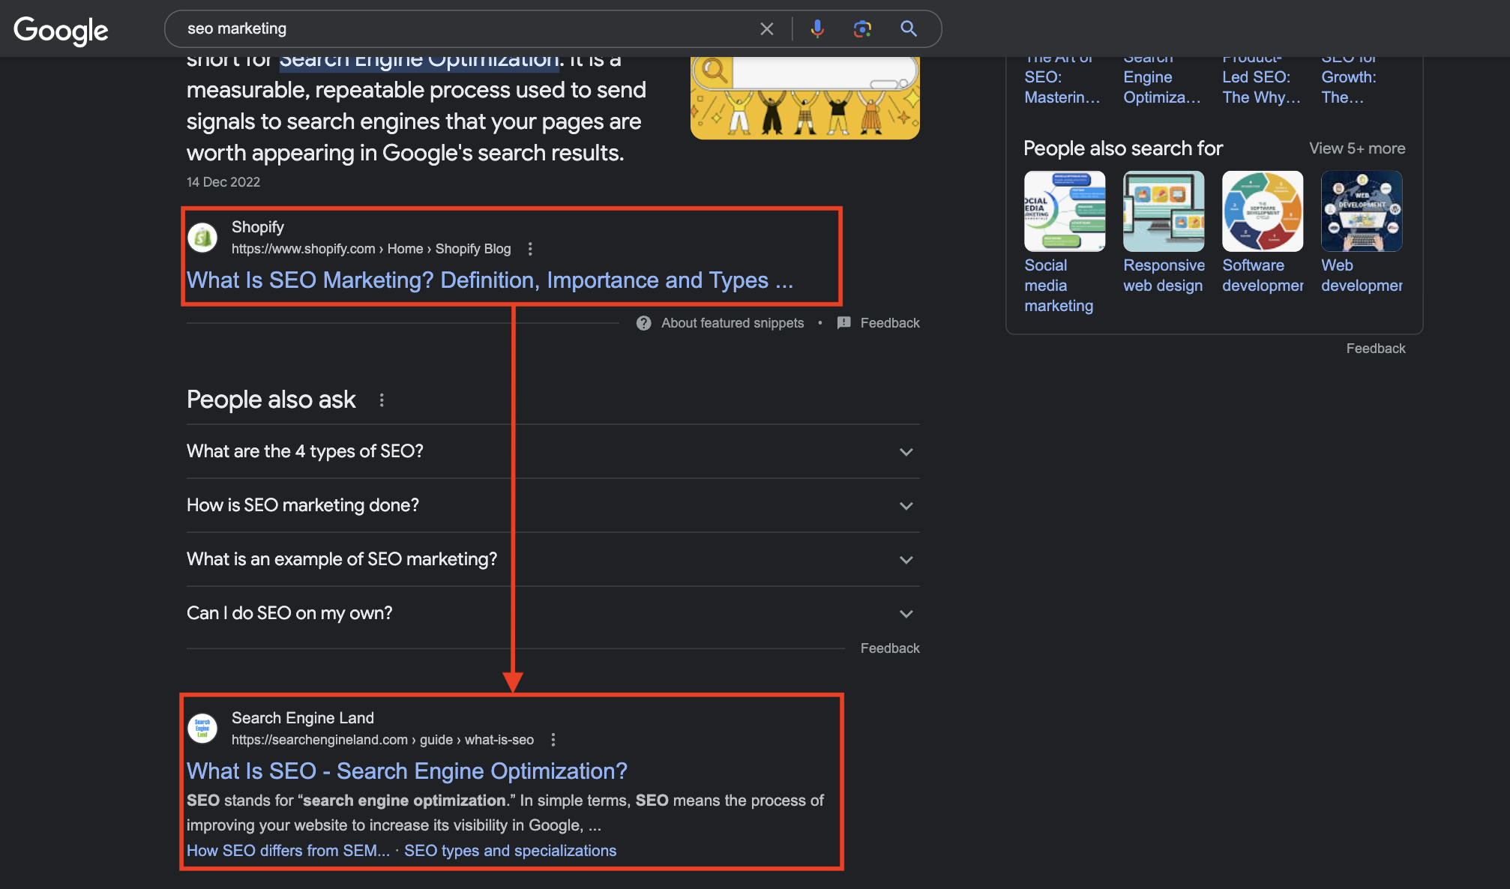
Task: Click the Google logo
Action: 60,30
